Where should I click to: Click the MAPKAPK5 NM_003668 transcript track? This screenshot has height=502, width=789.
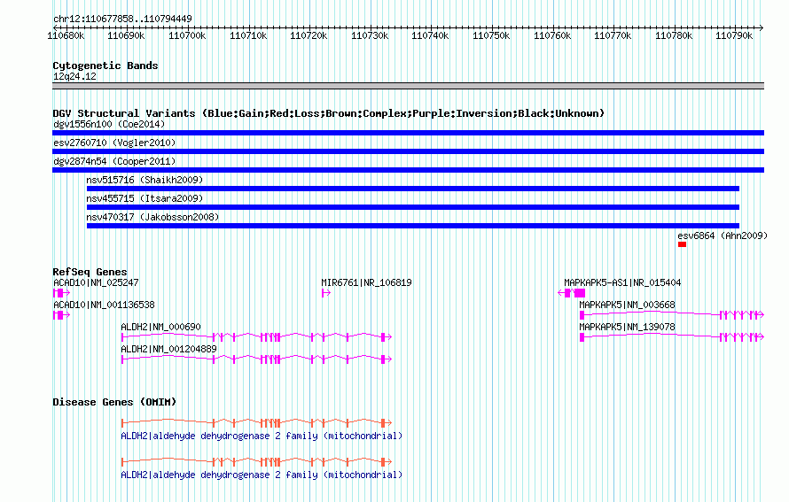672,315
